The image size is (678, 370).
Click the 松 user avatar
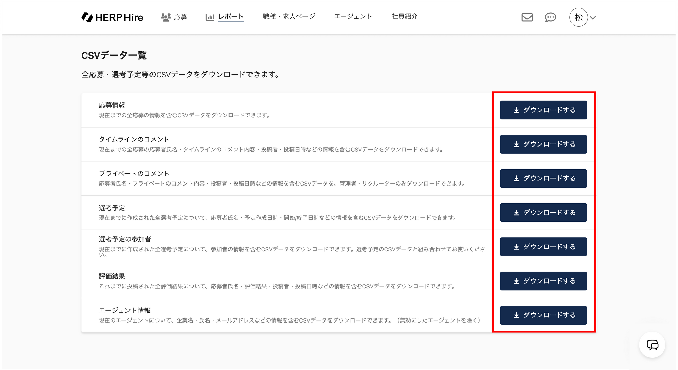click(578, 17)
